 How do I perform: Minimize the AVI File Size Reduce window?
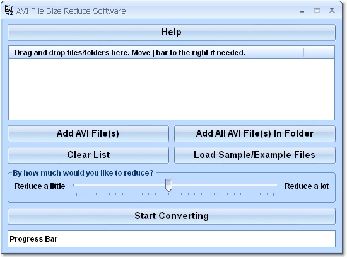[302, 11]
